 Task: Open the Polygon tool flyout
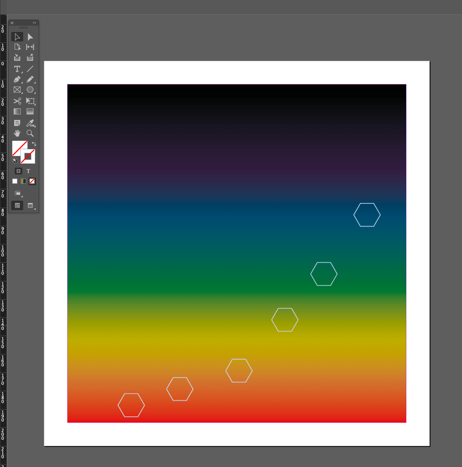pos(30,90)
